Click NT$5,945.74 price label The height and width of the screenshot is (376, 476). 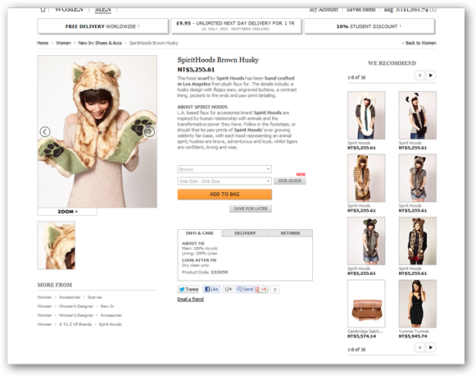tap(413, 336)
